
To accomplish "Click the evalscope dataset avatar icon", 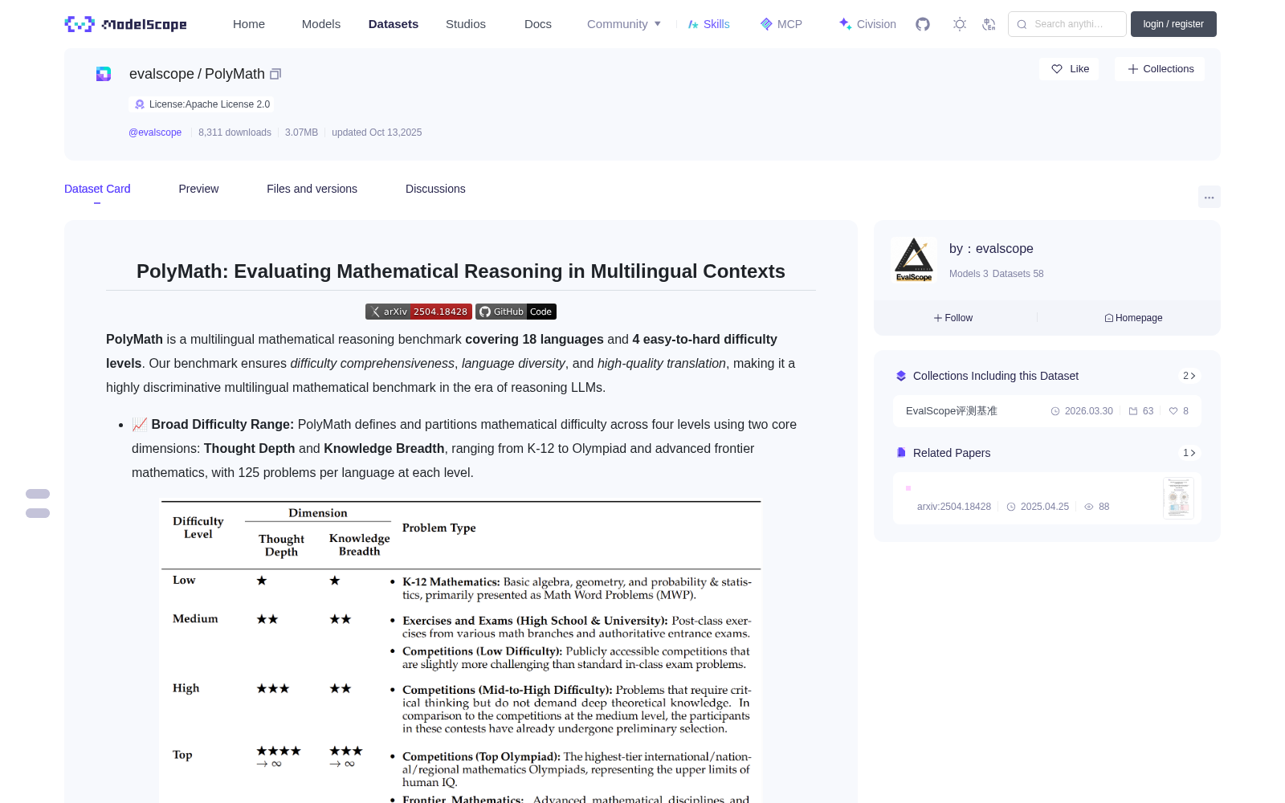I will coord(104,74).
